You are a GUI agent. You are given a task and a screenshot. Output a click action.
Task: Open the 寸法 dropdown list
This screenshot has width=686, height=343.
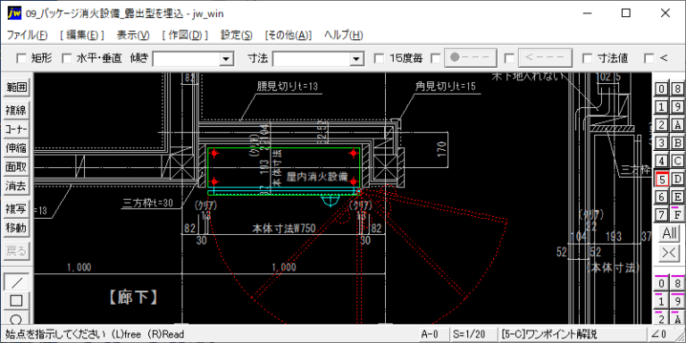pos(357,58)
